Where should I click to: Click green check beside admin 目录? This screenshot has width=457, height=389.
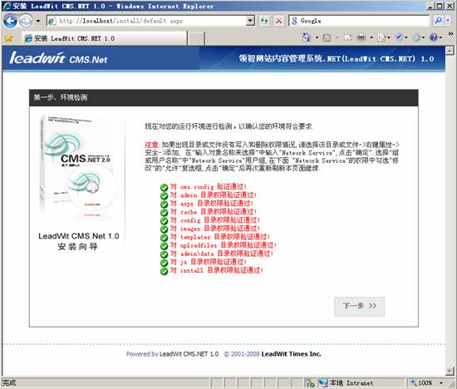pos(164,196)
